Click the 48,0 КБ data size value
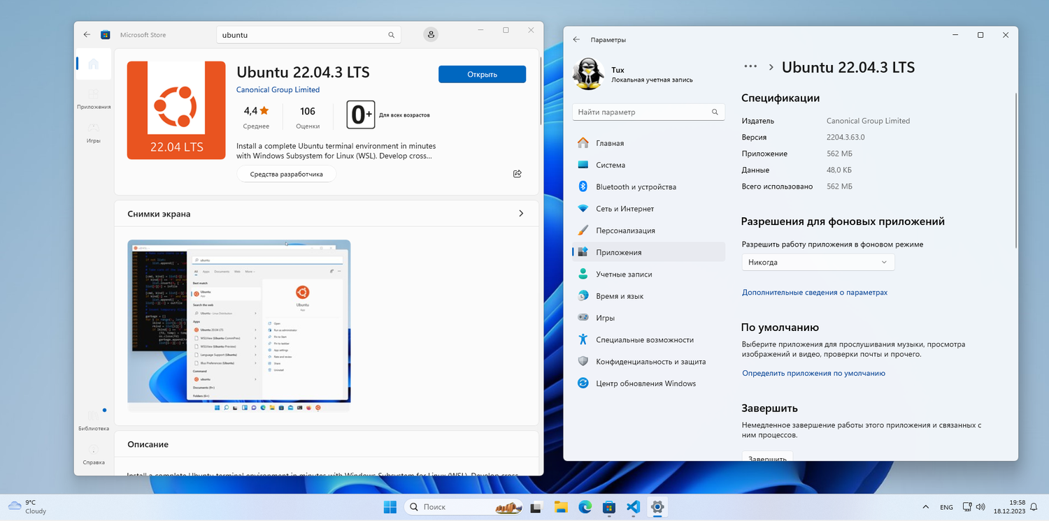 pos(839,170)
